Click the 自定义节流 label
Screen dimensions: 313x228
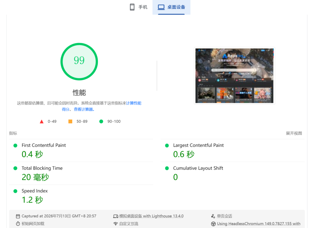(x=129, y=224)
